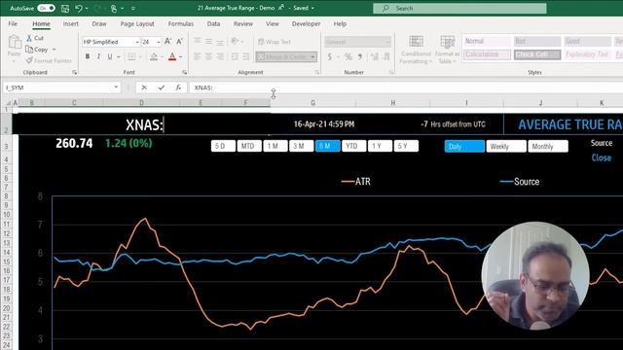Click Decrease Indent icon
Screen dimensions: 623x350
point(235,56)
